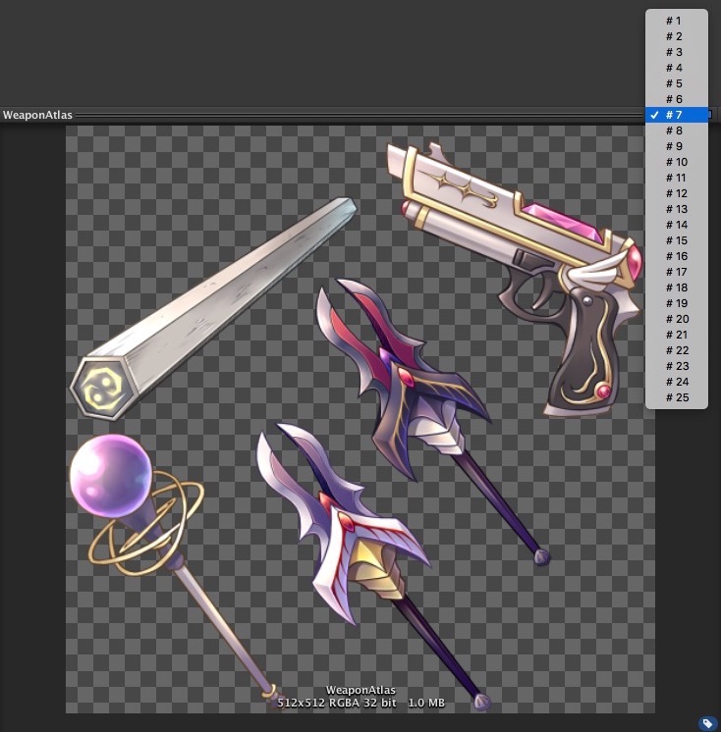This screenshot has width=721, height=732.
Task: Select page # 19 in dropdown
Action: coord(676,303)
